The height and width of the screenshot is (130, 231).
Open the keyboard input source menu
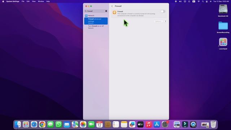[x=194, y=1]
